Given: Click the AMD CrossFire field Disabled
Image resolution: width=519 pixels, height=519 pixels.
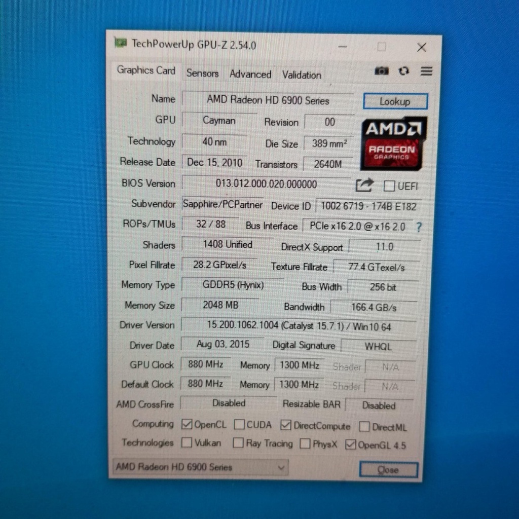Looking at the screenshot, I should 229,403.
